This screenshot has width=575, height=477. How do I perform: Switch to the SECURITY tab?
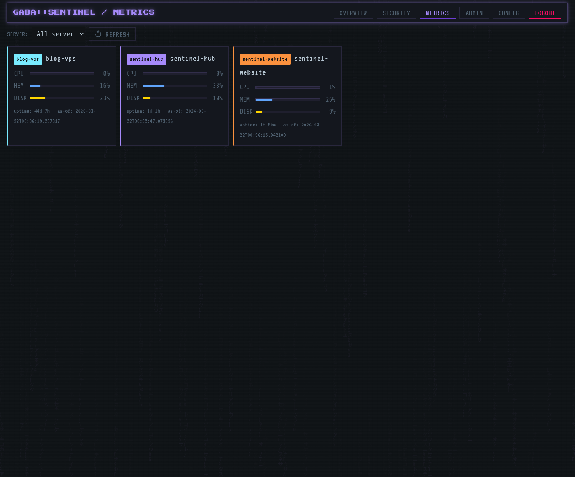[x=396, y=13]
